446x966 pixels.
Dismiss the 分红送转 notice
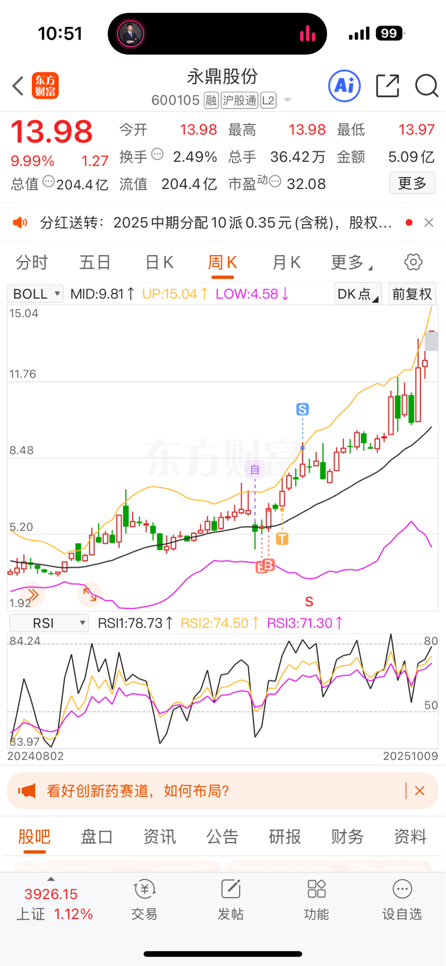click(429, 223)
